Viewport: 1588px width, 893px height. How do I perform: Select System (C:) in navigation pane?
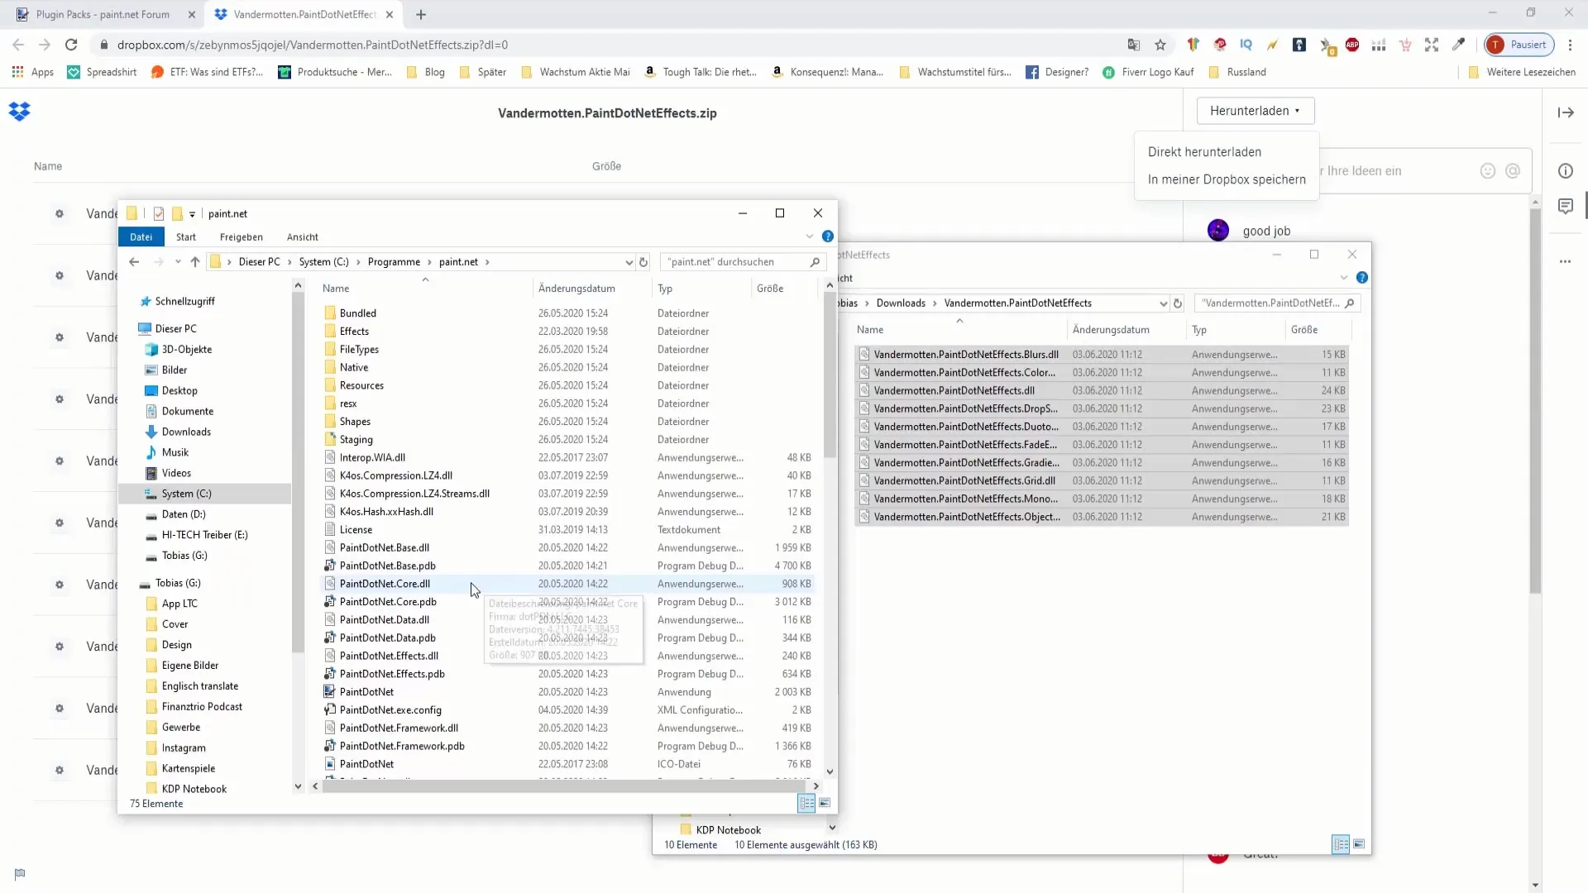click(x=186, y=494)
